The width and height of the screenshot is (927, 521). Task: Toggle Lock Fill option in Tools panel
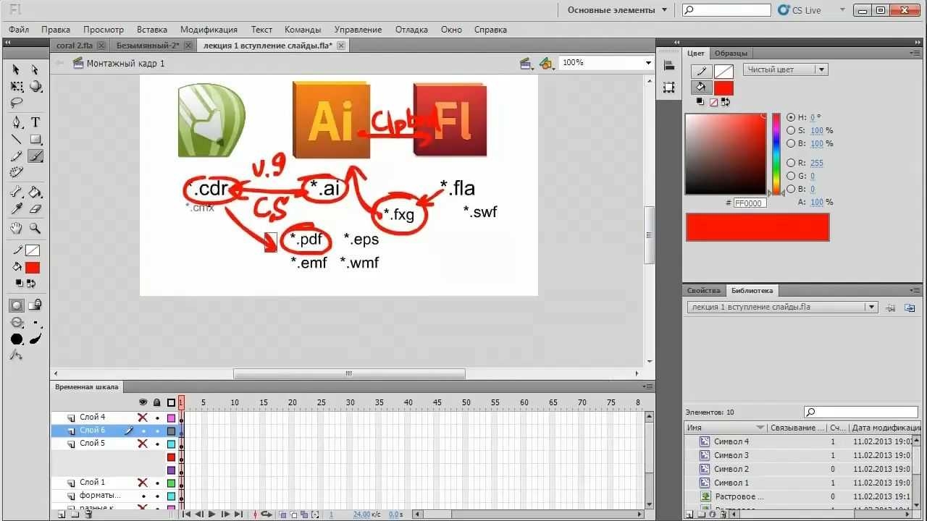pyautogui.click(x=35, y=305)
